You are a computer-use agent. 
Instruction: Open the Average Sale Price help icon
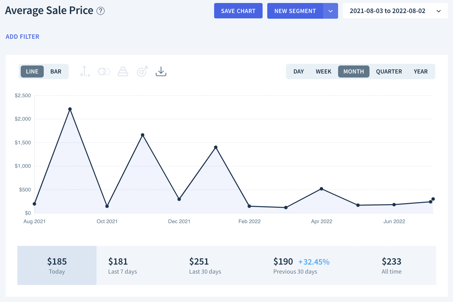click(x=101, y=11)
